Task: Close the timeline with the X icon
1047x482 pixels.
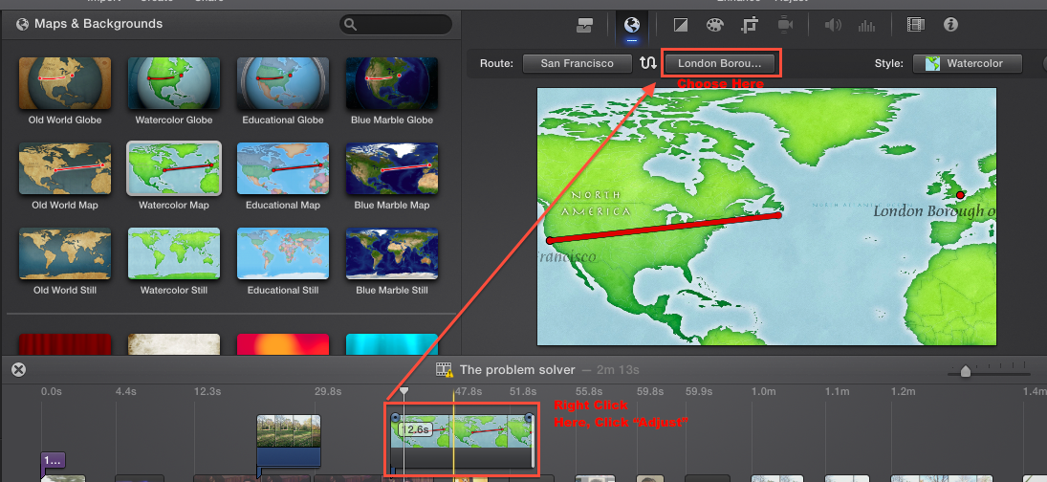Action: pos(19,369)
